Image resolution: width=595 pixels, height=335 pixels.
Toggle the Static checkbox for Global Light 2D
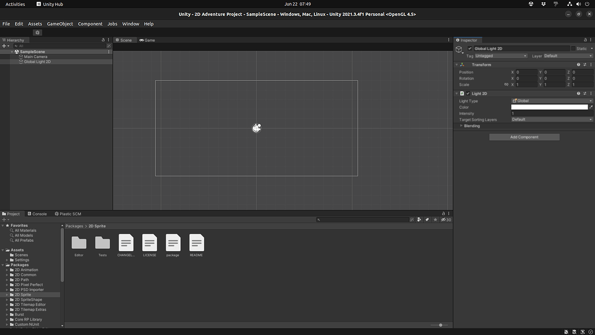point(572,48)
